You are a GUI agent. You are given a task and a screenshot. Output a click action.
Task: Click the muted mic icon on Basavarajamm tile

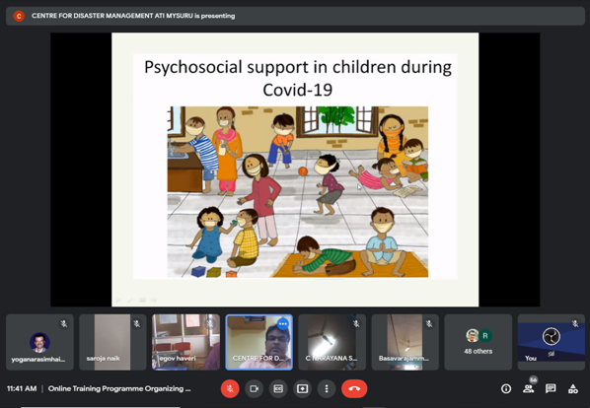[x=429, y=323]
